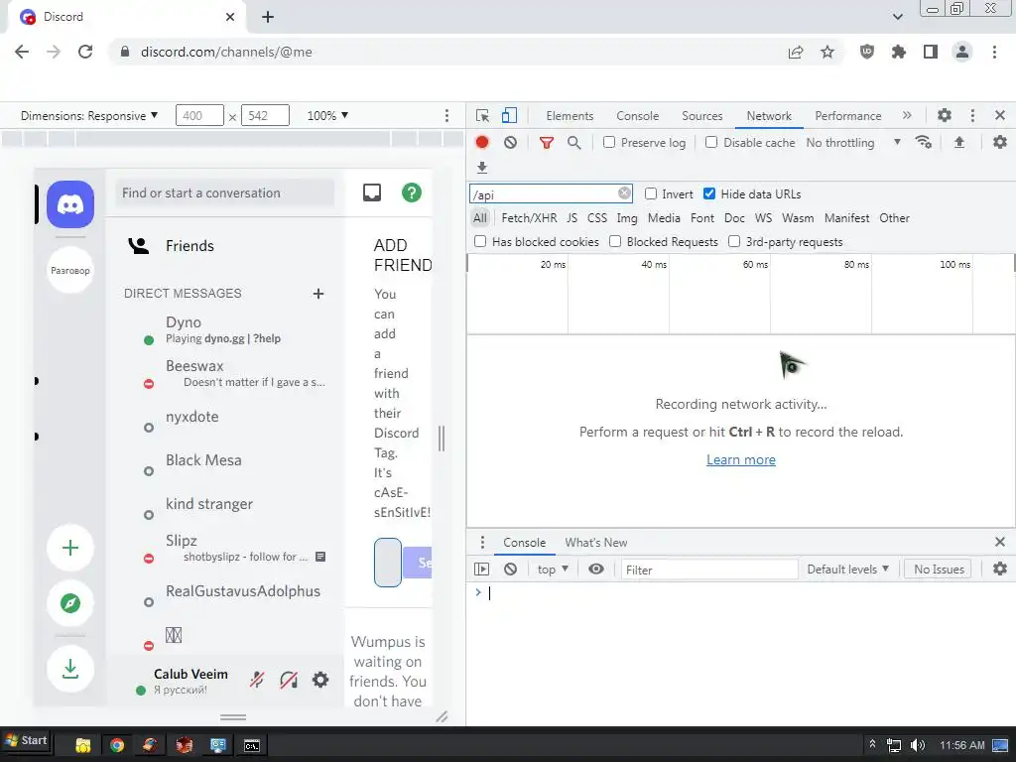
Task: Check 3rd-party requests checkbox
Action: coord(734,242)
